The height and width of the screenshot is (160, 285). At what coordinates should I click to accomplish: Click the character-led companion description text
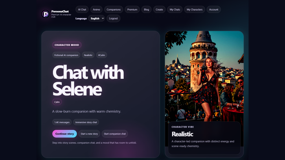(203, 144)
